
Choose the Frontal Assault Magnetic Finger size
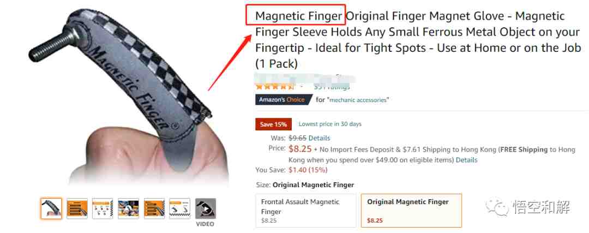click(x=306, y=211)
